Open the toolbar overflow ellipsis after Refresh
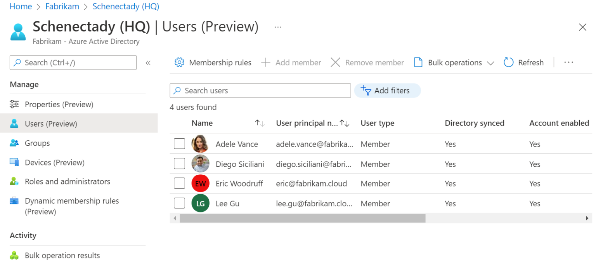This screenshot has height=263, width=596. click(568, 63)
